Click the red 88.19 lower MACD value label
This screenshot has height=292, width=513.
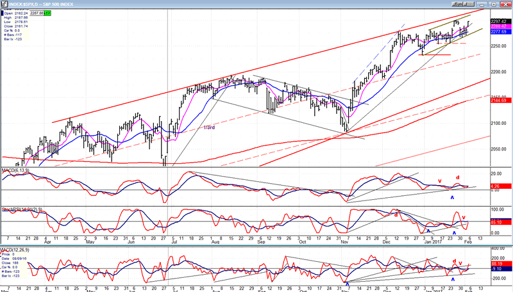tap(501, 264)
